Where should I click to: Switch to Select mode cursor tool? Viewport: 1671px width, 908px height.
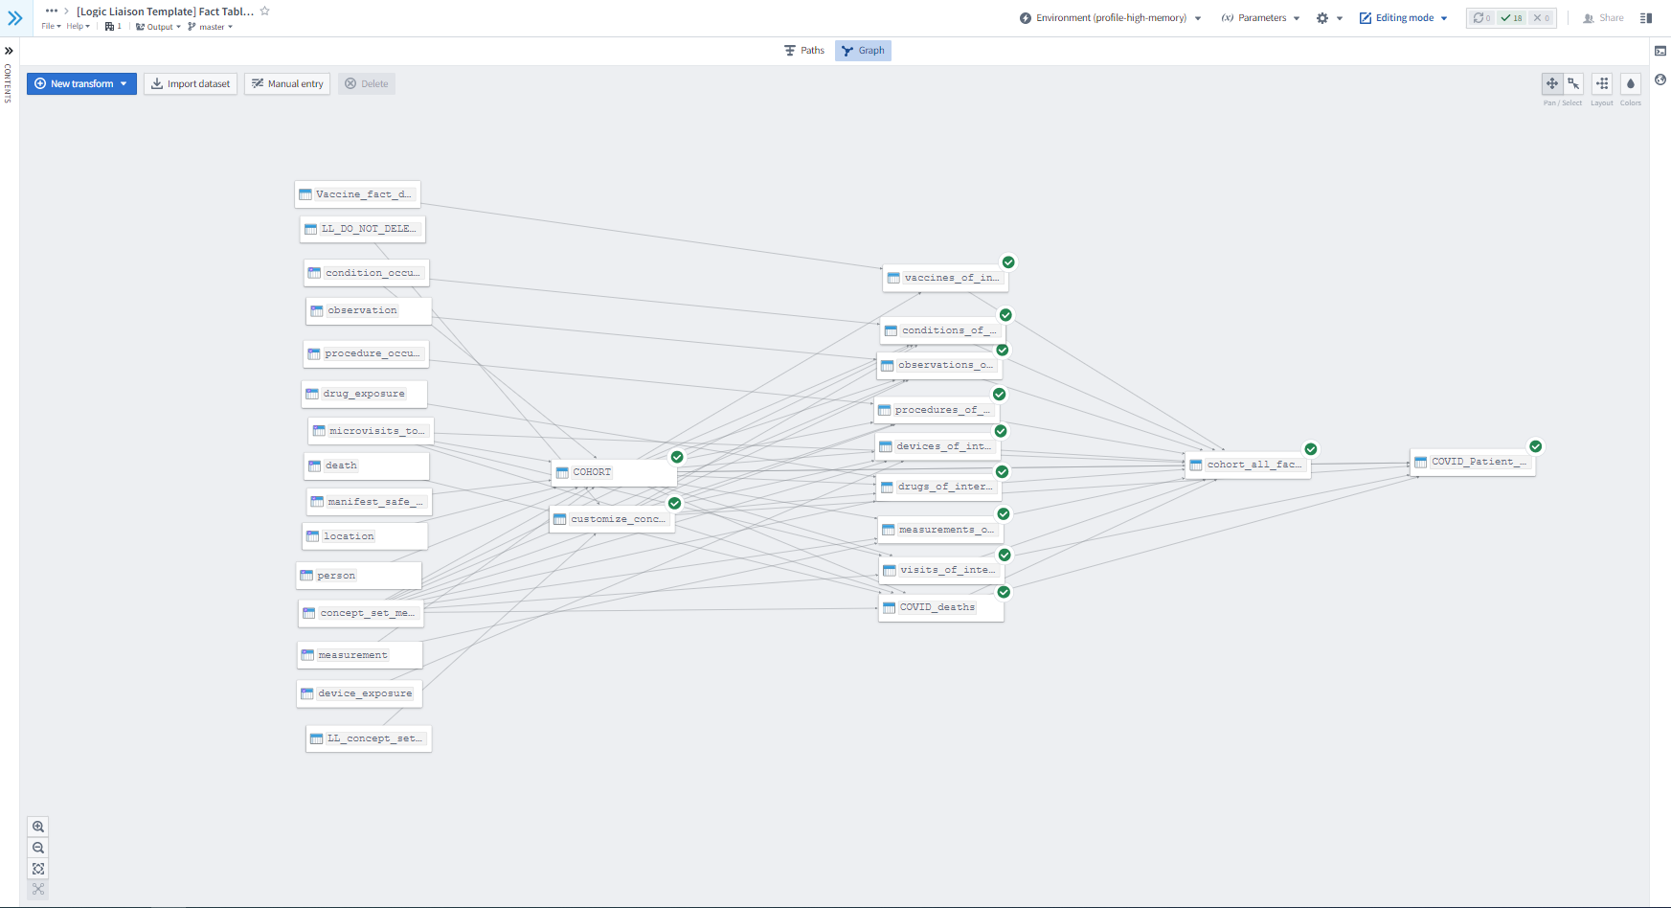pyautogui.click(x=1573, y=84)
